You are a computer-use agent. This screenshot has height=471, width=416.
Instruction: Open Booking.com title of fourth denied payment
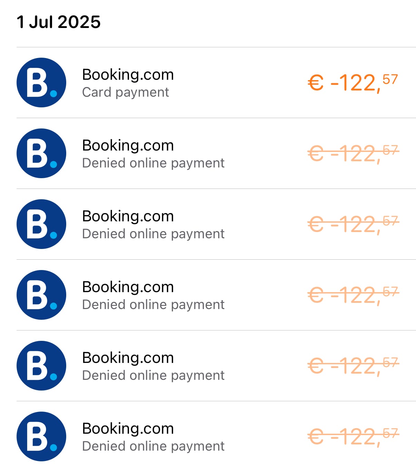click(128, 358)
